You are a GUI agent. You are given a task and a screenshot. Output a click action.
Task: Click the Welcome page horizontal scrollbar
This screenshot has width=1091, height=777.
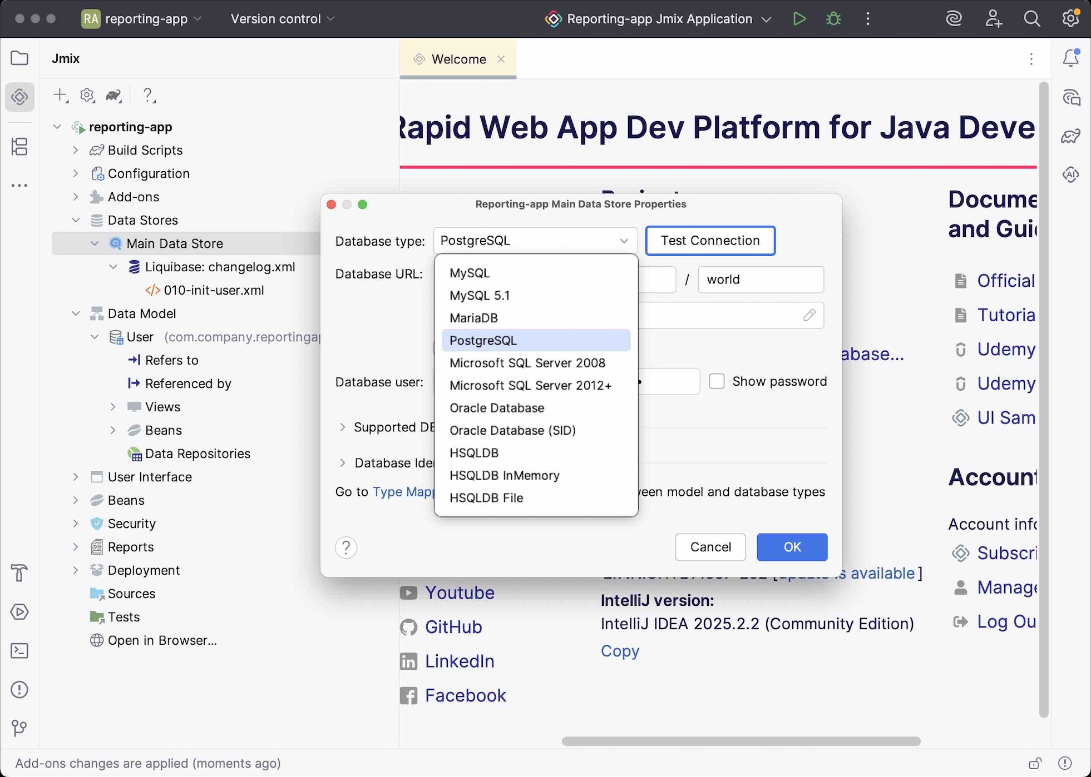click(741, 741)
